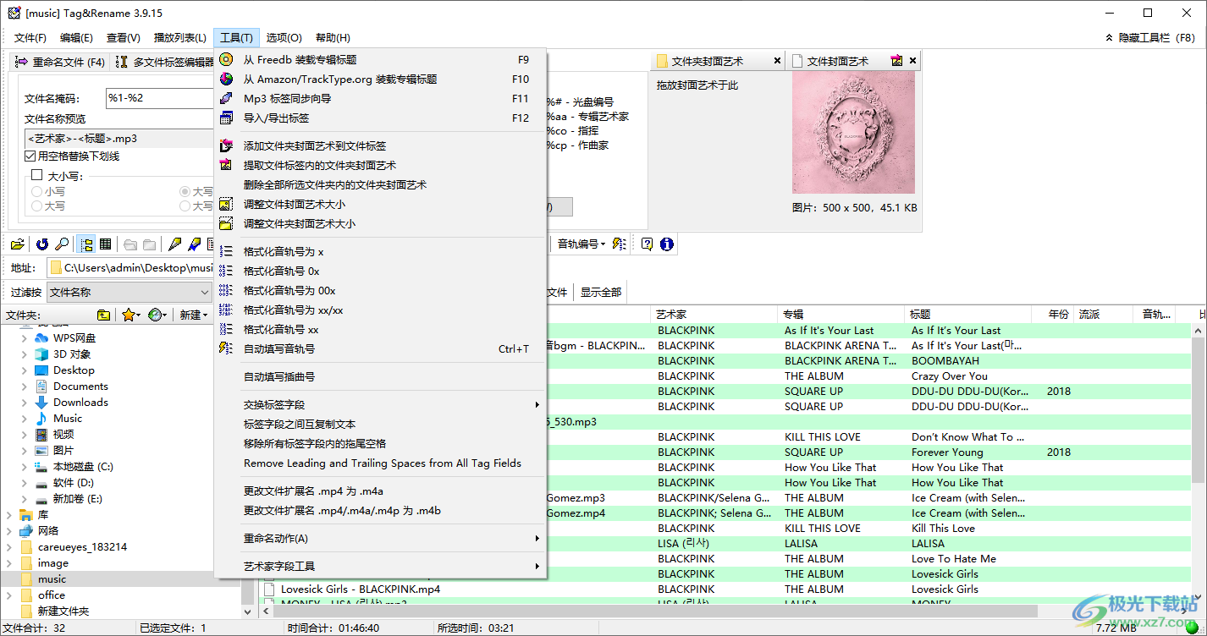Click 调整文件夹封面艺术大小 icon
Image resolution: width=1207 pixels, height=636 pixels.
coord(226,223)
